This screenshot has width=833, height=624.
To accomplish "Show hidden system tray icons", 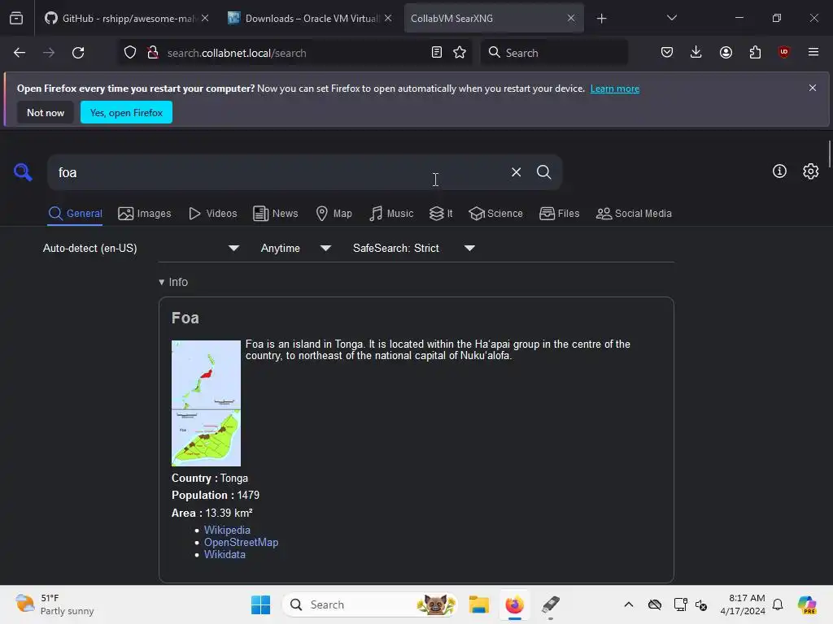I will pos(629,604).
